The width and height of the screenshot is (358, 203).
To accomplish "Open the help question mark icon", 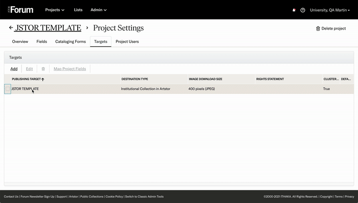I will (303, 10).
